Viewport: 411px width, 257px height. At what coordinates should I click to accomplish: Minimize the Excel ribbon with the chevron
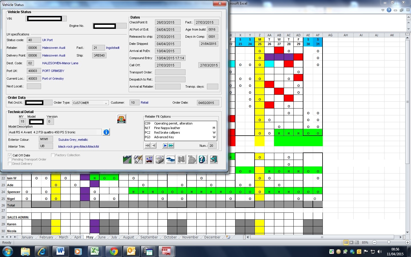point(383,10)
